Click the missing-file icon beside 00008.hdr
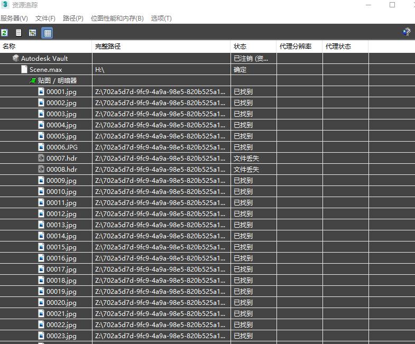Image resolution: width=415 pixels, height=344 pixels. point(41,169)
